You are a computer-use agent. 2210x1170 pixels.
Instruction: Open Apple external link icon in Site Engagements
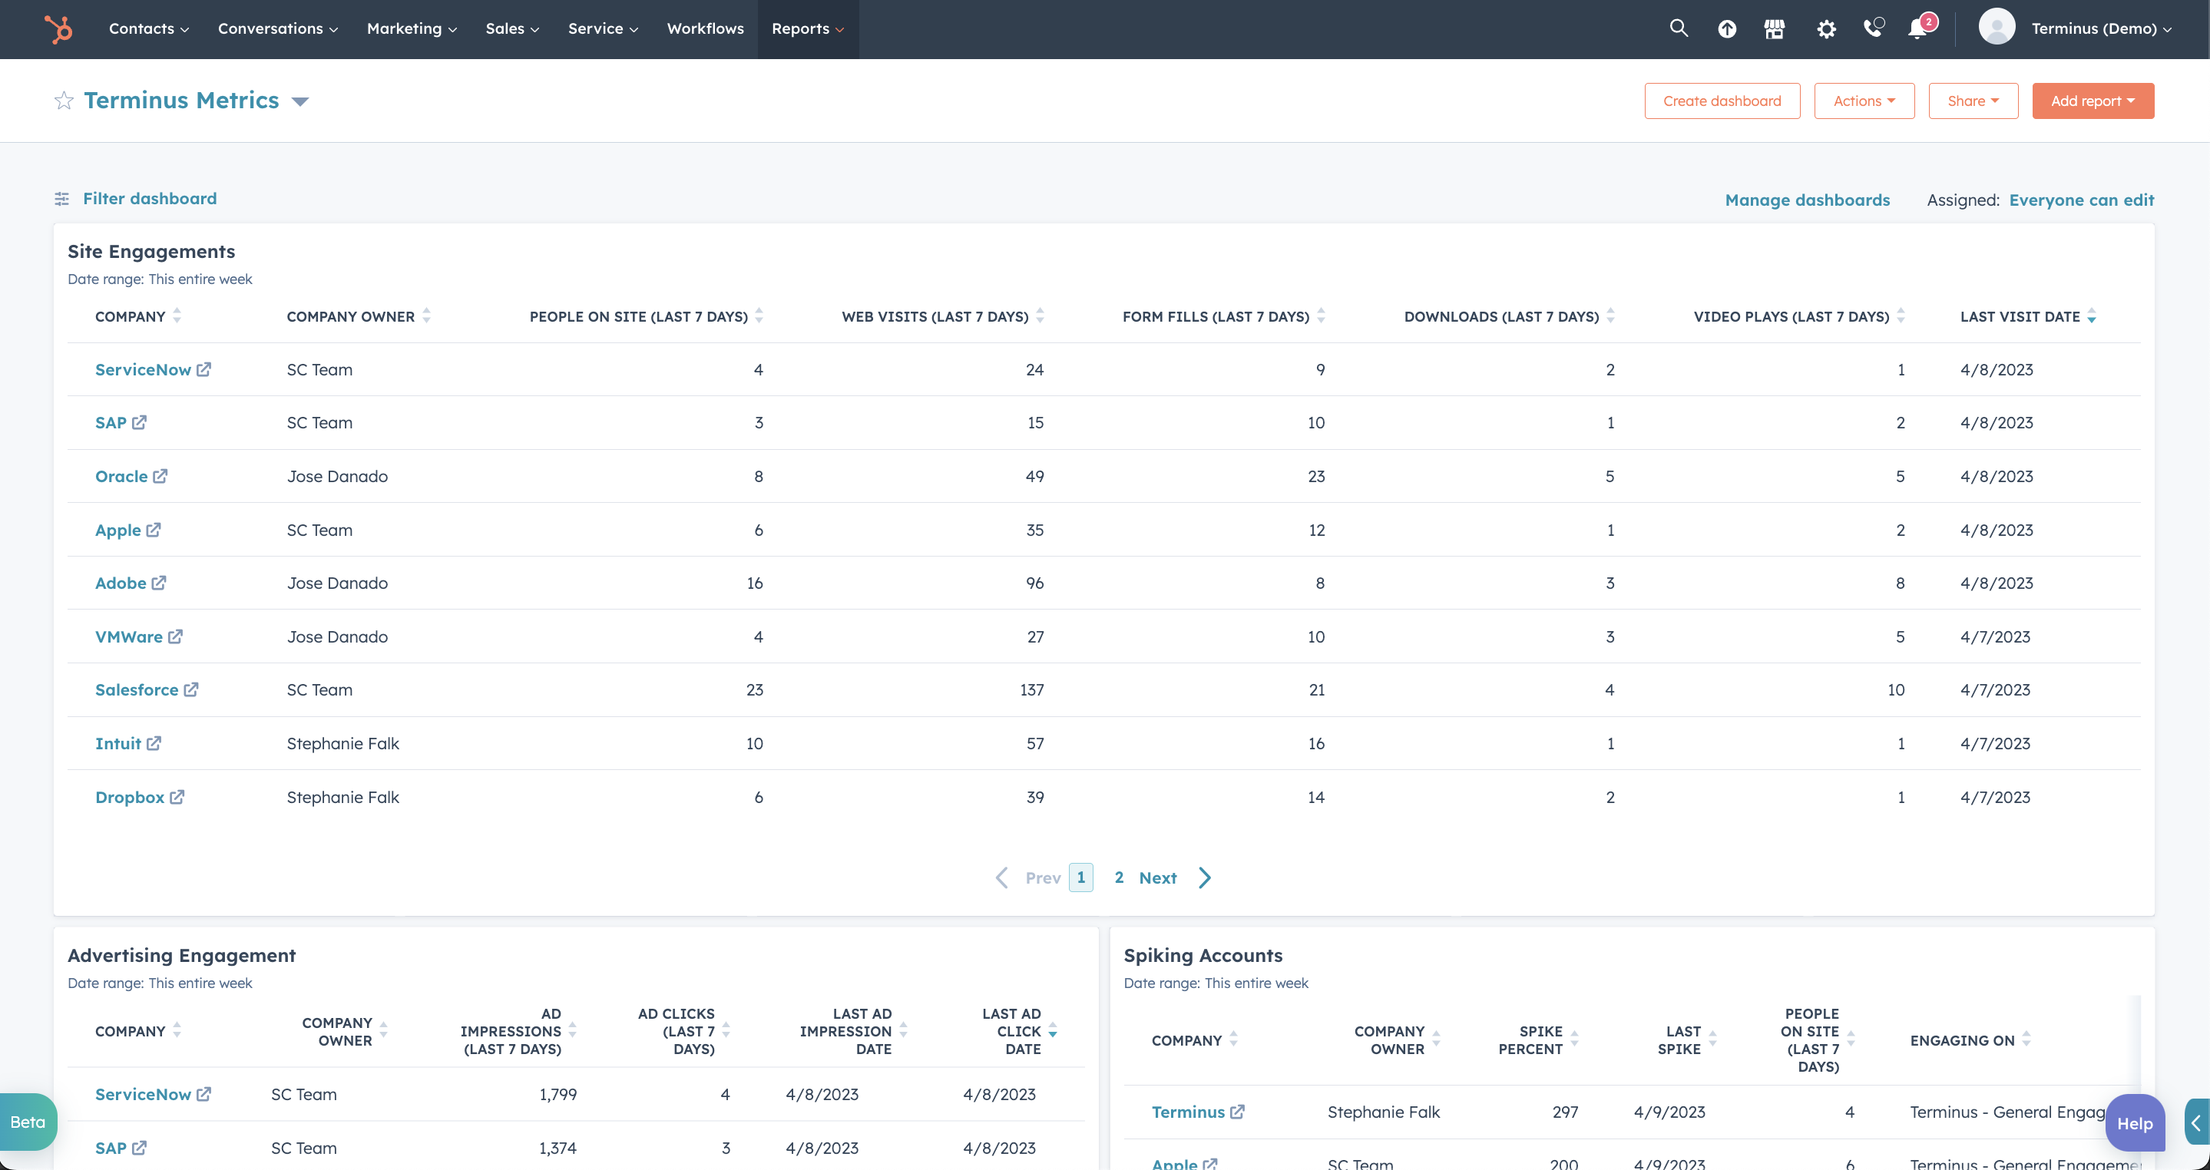153,529
